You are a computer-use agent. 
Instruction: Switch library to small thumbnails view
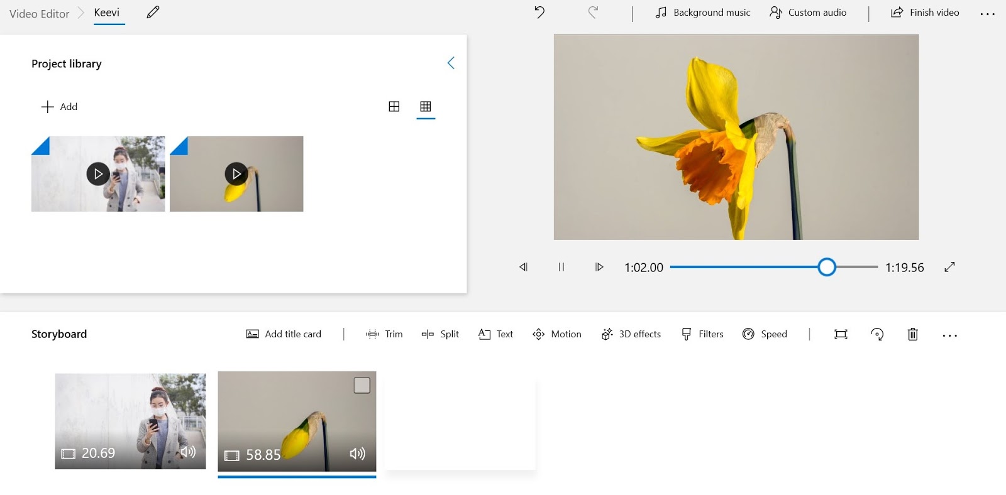pyautogui.click(x=426, y=107)
